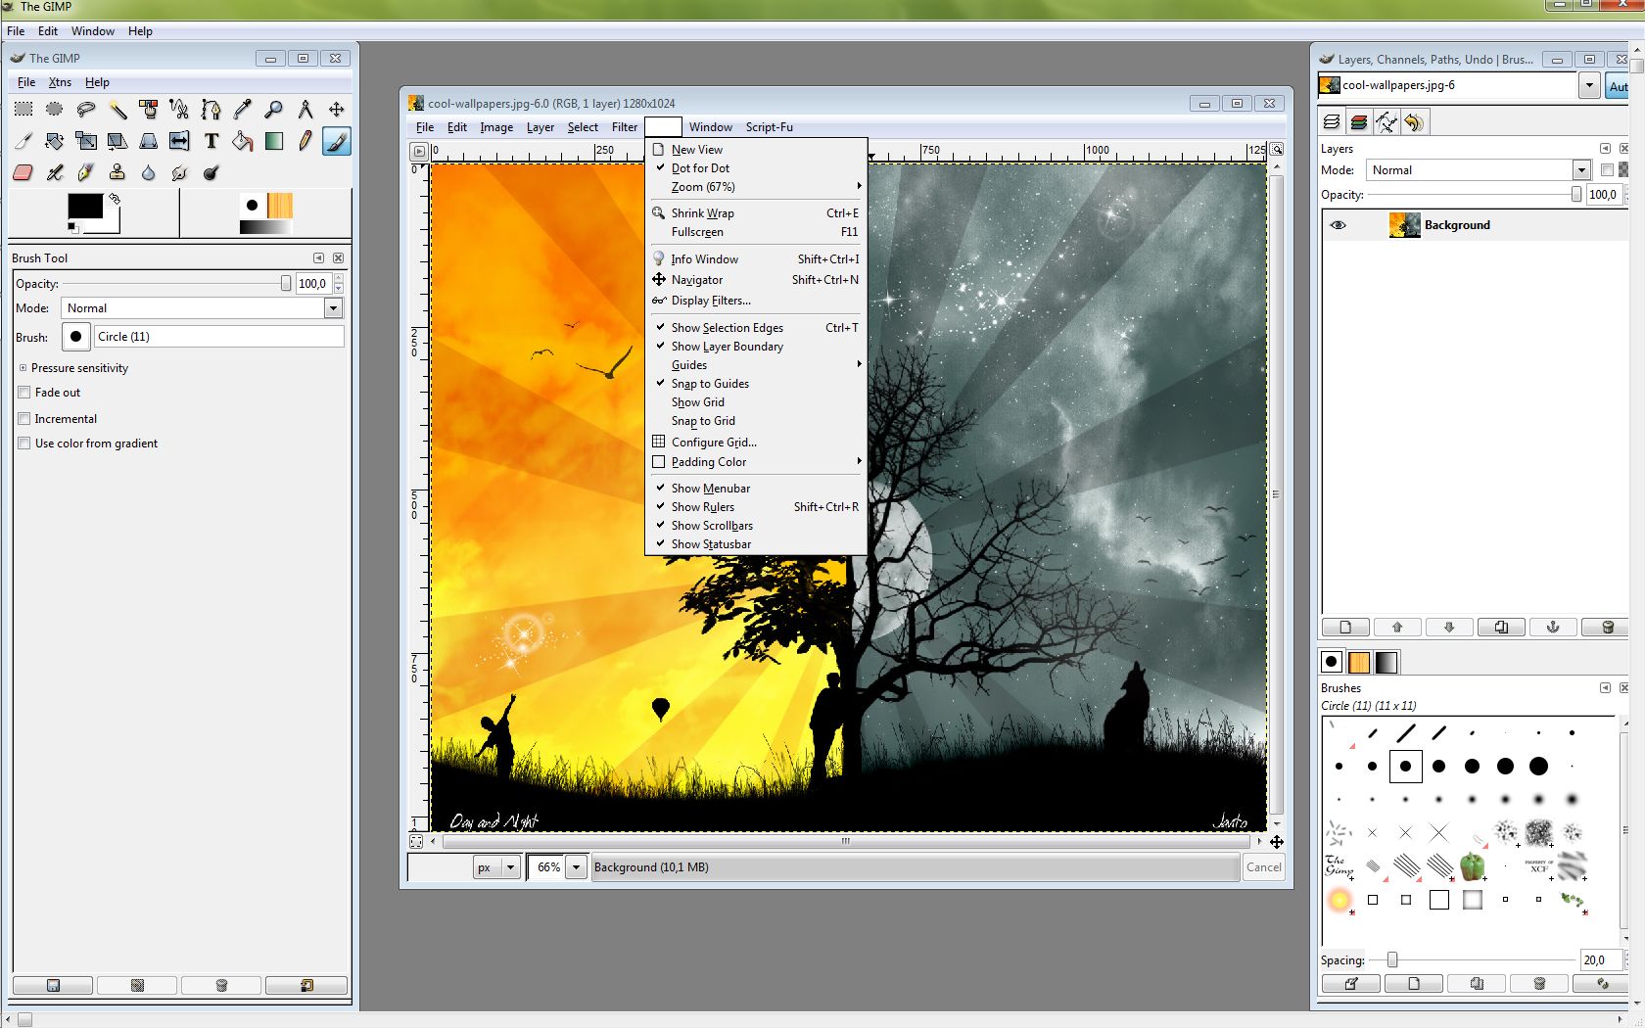The width and height of the screenshot is (1645, 1028).
Task: Expand the Guides submenu
Action: (756, 365)
